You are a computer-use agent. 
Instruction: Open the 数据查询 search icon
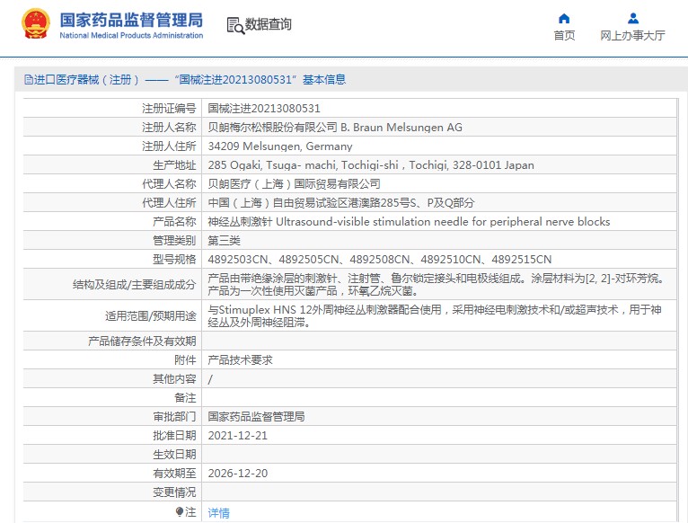point(235,25)
